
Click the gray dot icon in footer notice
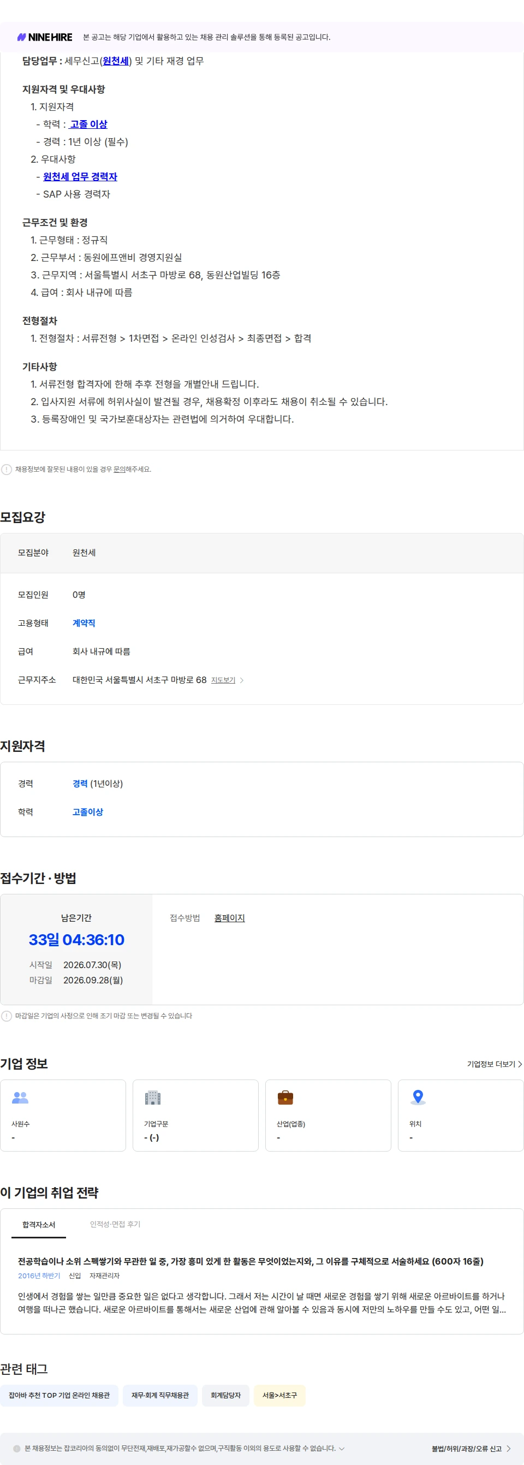tap(16, 1449)
